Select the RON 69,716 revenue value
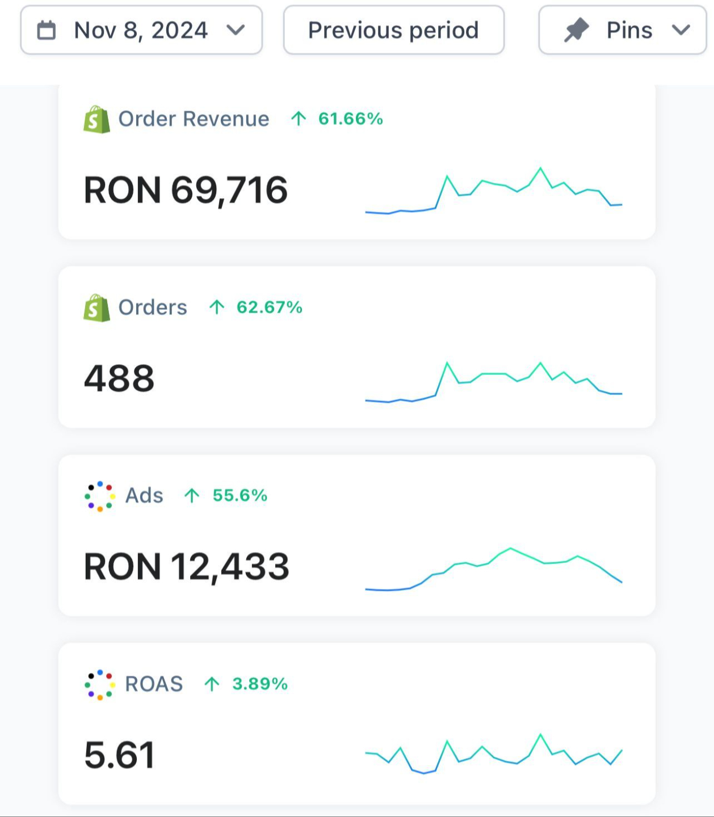 tap(186, 190)
